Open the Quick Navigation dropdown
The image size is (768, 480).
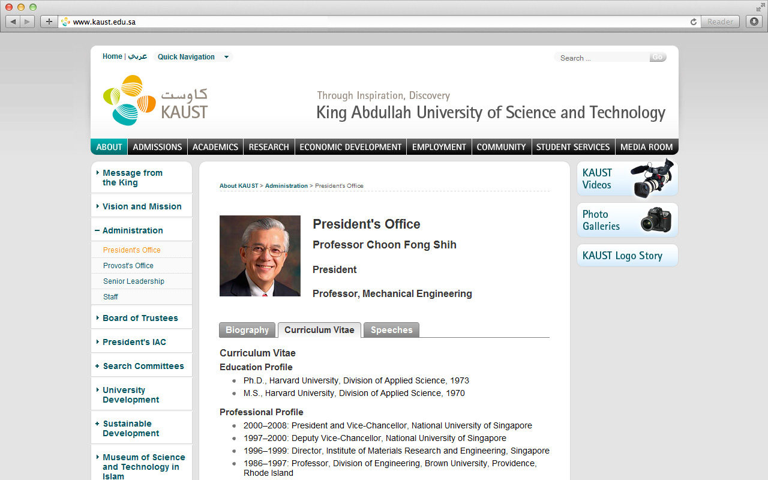point(193,57)
